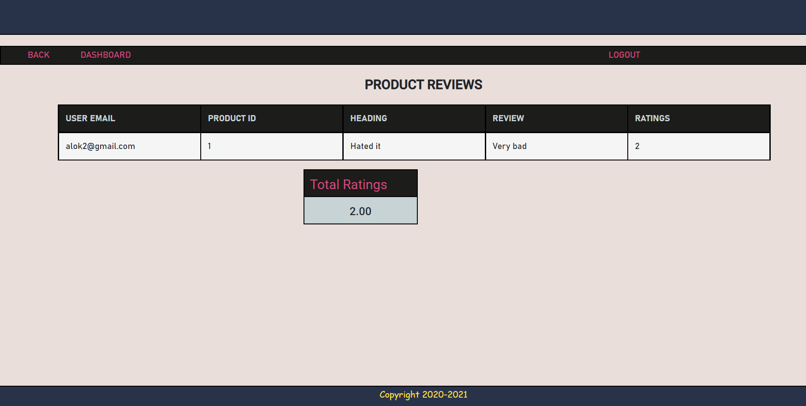Select the 'Very bad' review cell
Viewport: 806px width, 406px height.
556,146
